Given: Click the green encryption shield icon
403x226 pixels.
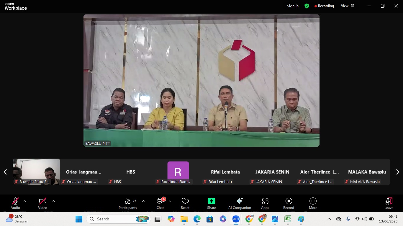Looking at the screenshot, I should coord(307,6).
